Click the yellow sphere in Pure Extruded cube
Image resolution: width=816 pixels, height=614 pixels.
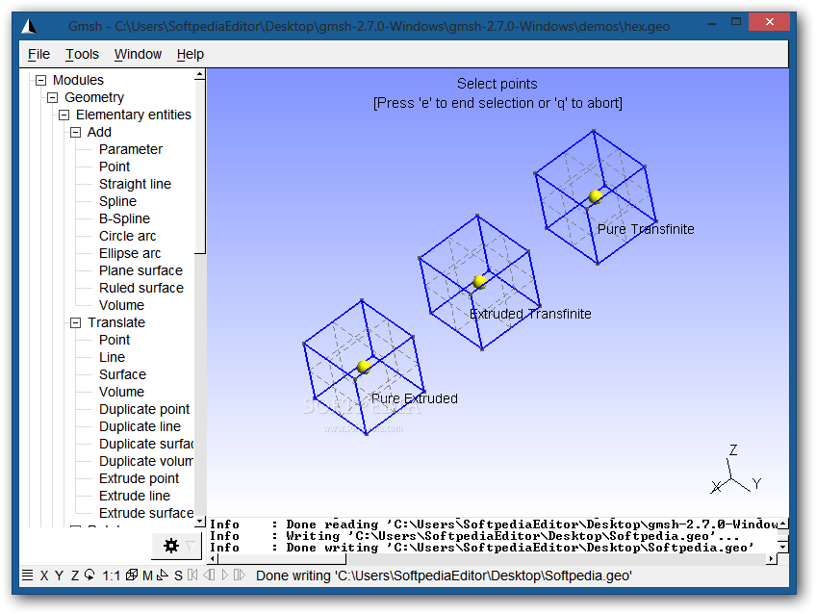coord(364,367)
